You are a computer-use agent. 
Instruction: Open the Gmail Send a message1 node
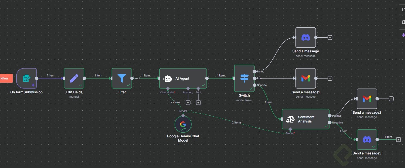[x=306, y=78]
